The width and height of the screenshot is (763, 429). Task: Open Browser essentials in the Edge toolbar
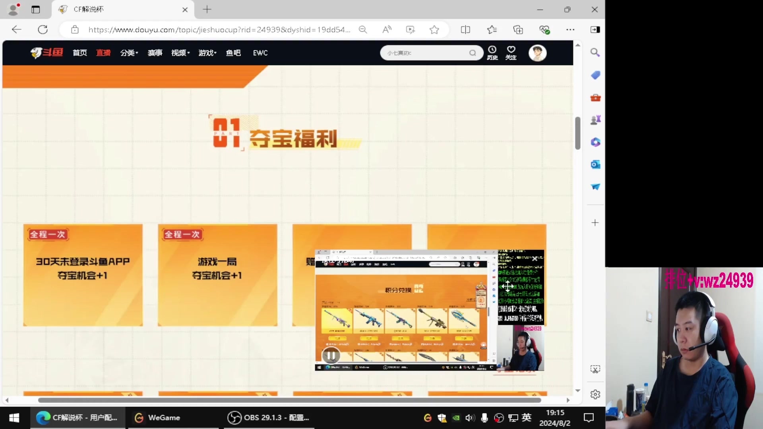click(x=545, y=29)
